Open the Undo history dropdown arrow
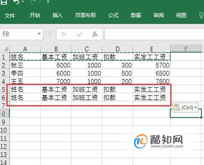The width and height of the screenshot is (204, 165). [x=23, y=2]
